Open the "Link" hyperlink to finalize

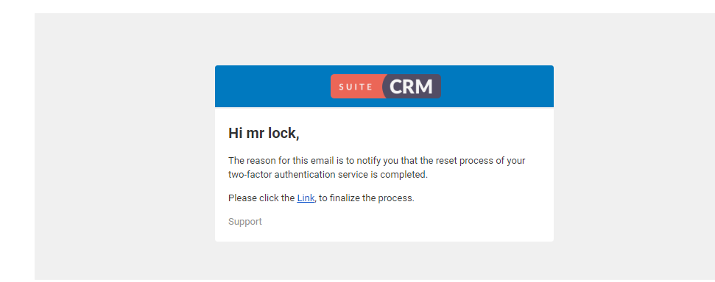[x=306, y=198]
